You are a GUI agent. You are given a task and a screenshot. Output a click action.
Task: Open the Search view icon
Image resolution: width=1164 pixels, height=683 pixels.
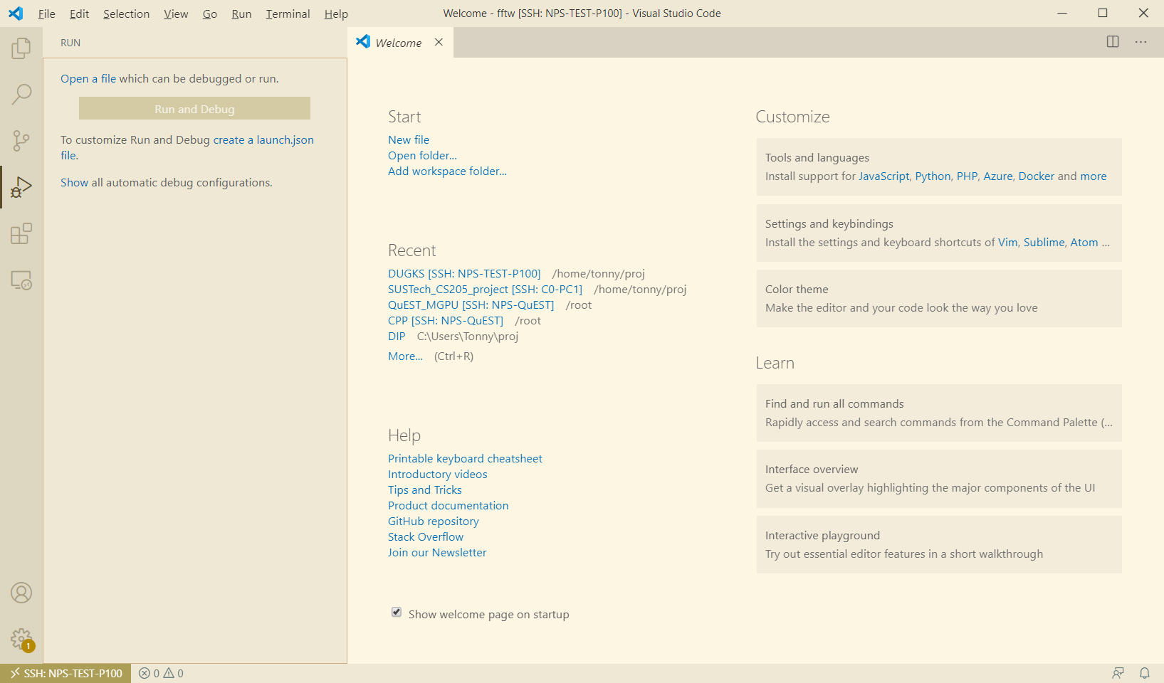[x=21, y=94]
